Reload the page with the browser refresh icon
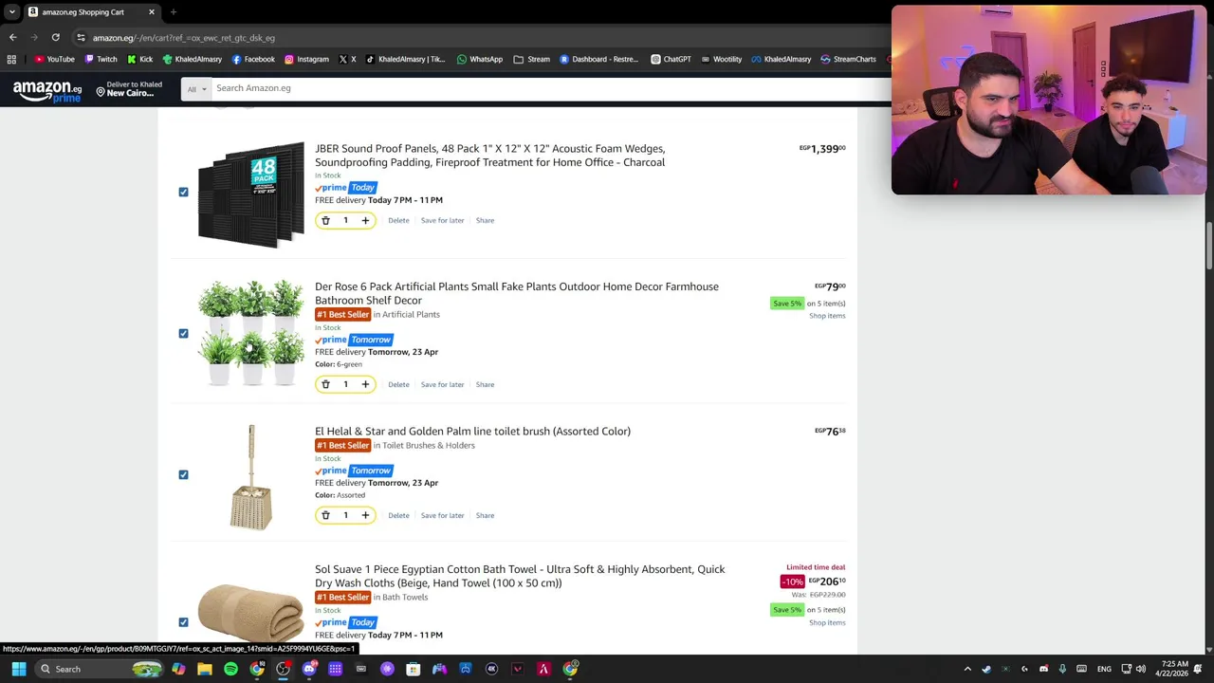1214x683 pixels. tap(55, 38)
